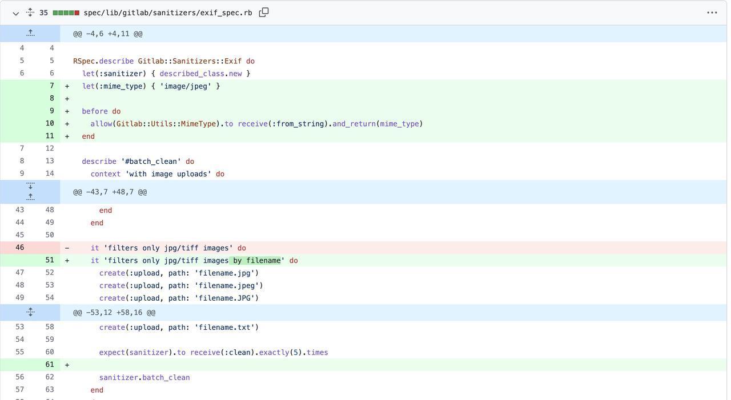The height and width of the screenshot is (400, 731).
Task: Expand down above the -43,7 +48,7 hunk
Action: [x=30, y=187]
